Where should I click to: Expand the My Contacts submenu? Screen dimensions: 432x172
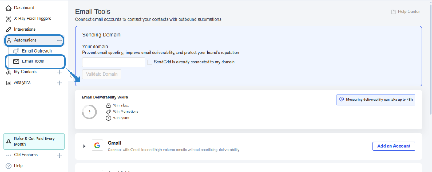(59, 72)
